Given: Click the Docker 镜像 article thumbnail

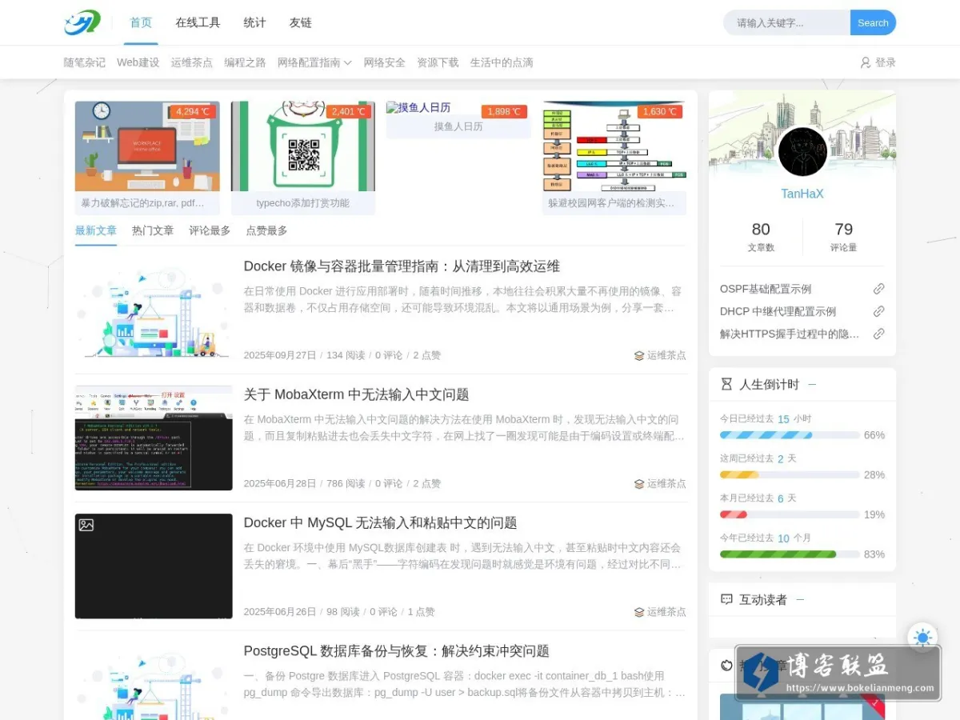Looking at the screenshot, I should click(154, 310).
